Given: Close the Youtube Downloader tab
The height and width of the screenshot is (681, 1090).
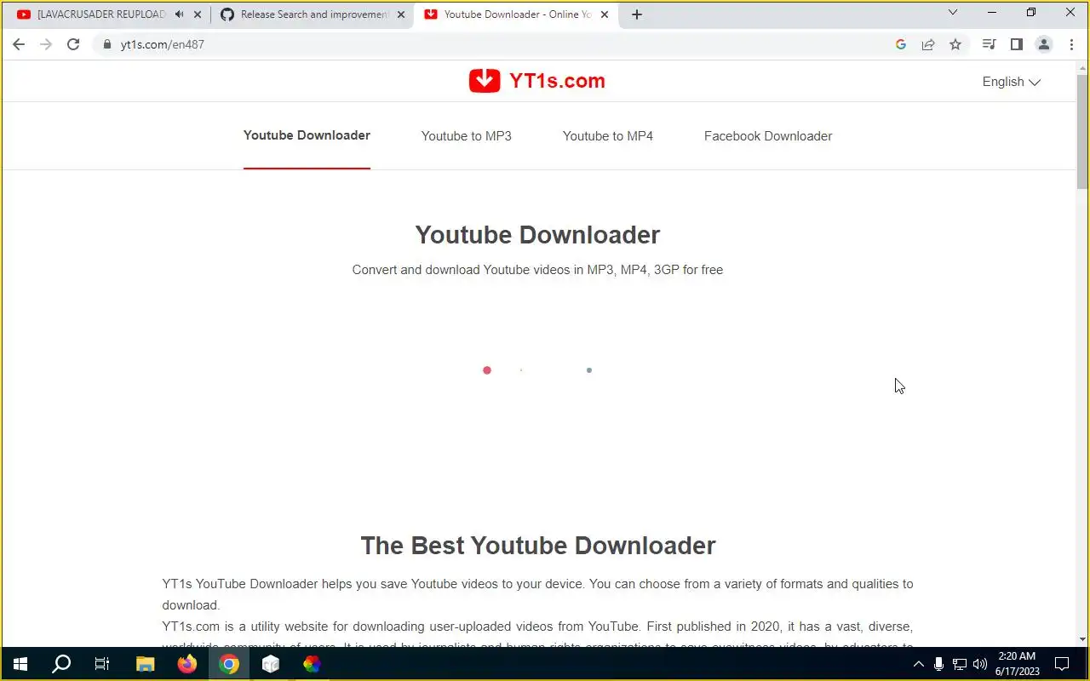Looking at the screenshot, I should pyautogui.click(x=605, y=14).
